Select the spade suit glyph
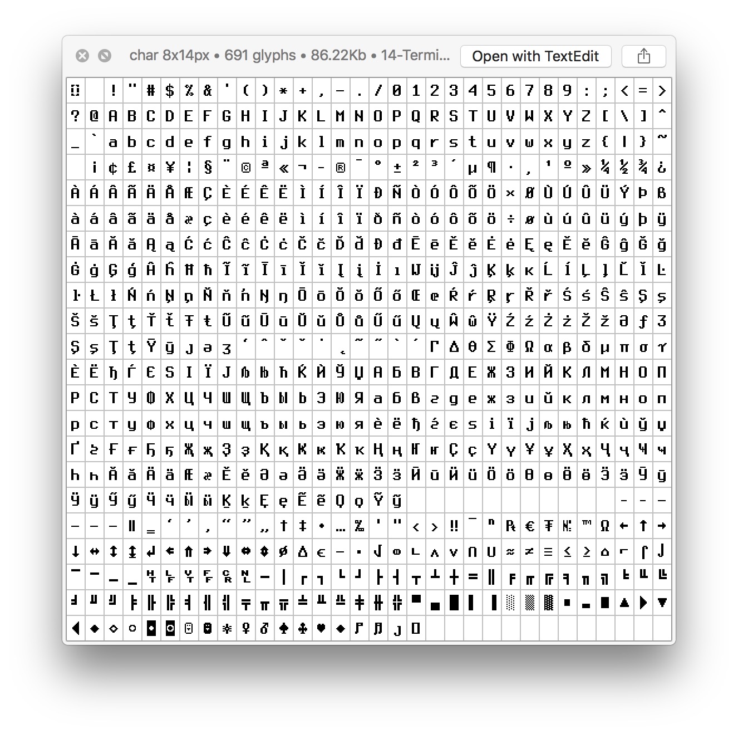The width and height of the screenshot is (738, 734). (284, 628)
